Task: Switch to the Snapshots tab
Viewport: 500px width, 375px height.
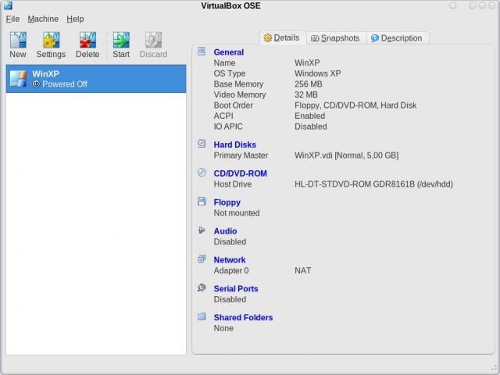Action: click(x=337, y=38)
